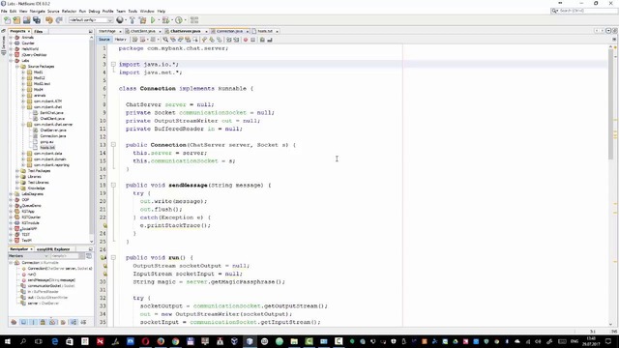Click the Find Selection magnifier icon in editor toolbar
The image size is (619, 348).
pos(165,40)
